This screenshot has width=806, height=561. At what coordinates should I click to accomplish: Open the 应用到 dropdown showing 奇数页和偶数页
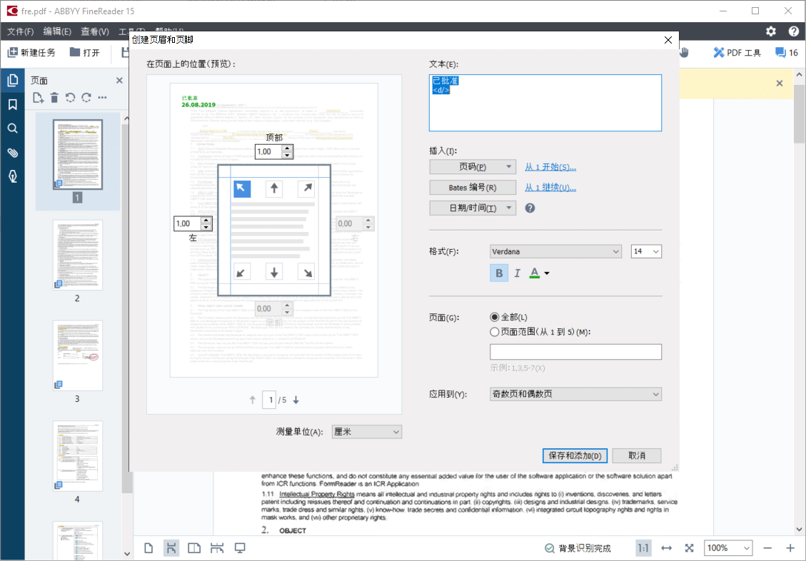(575, 393)
